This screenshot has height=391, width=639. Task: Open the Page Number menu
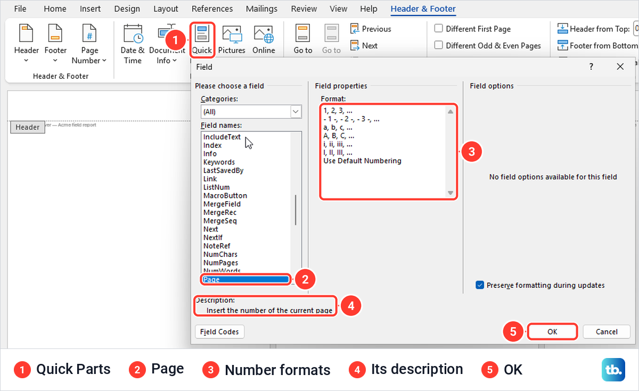[x=89, y=44]
